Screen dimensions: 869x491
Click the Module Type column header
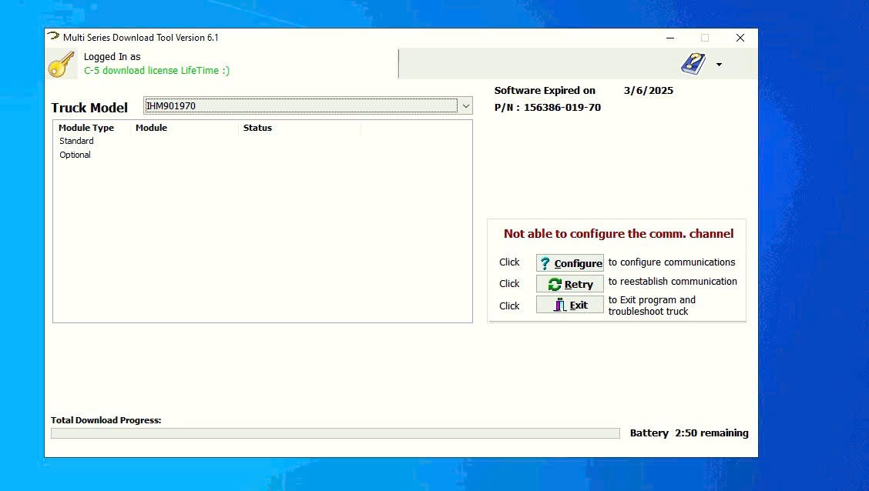pyautogui.click(x=87, y=128)
